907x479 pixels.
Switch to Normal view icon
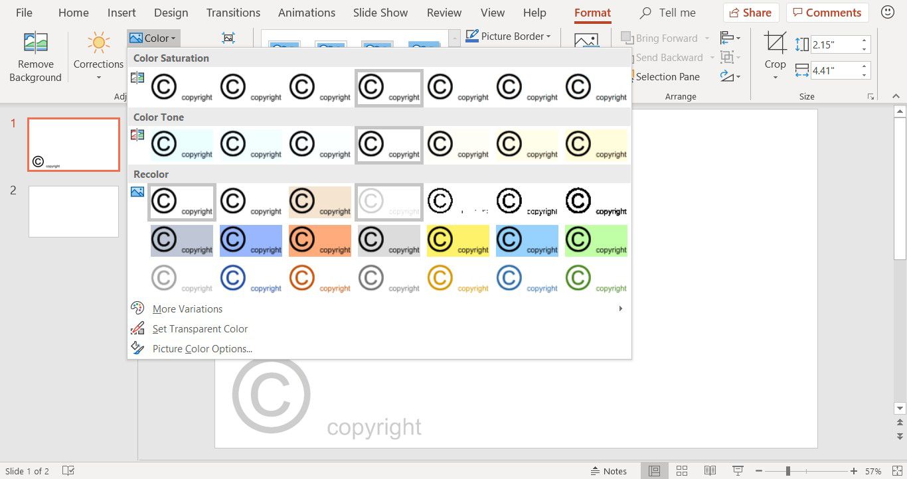654,471
